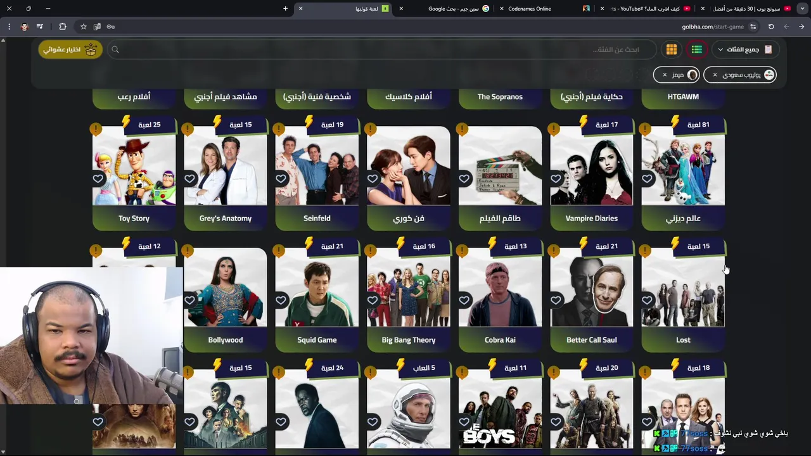The image size is (811, 456).
Task: Click warning badge on Toy Story card
Action: [x=96, y=129]
